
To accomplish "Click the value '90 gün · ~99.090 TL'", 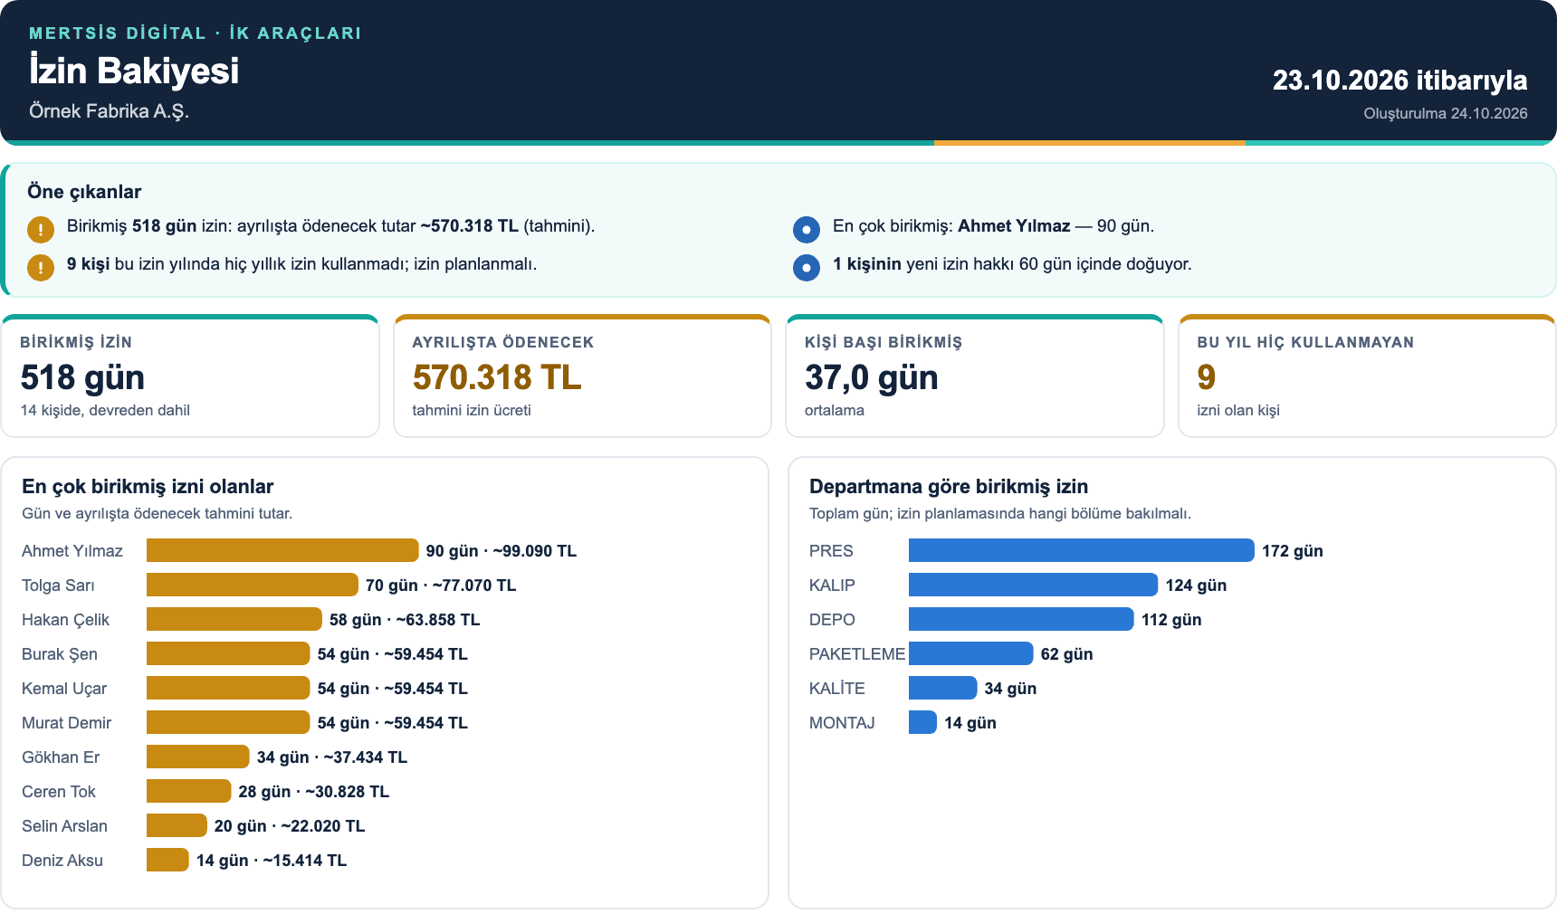I will click(501, 551).
